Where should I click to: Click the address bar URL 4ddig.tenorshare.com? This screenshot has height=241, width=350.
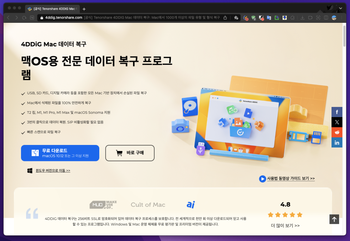(x=64, y=18)
